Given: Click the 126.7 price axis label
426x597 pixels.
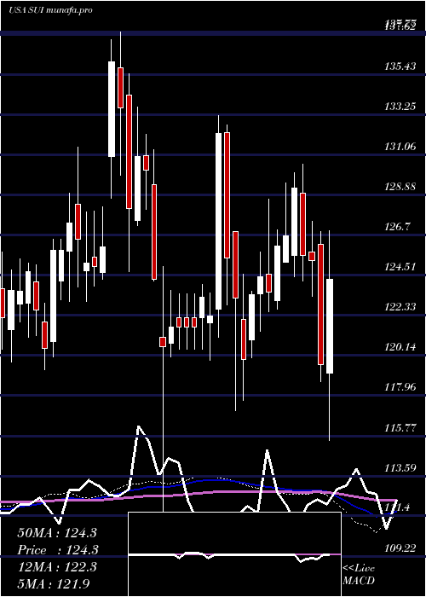Looking at the screenshot, I should [x=398, y=227].
